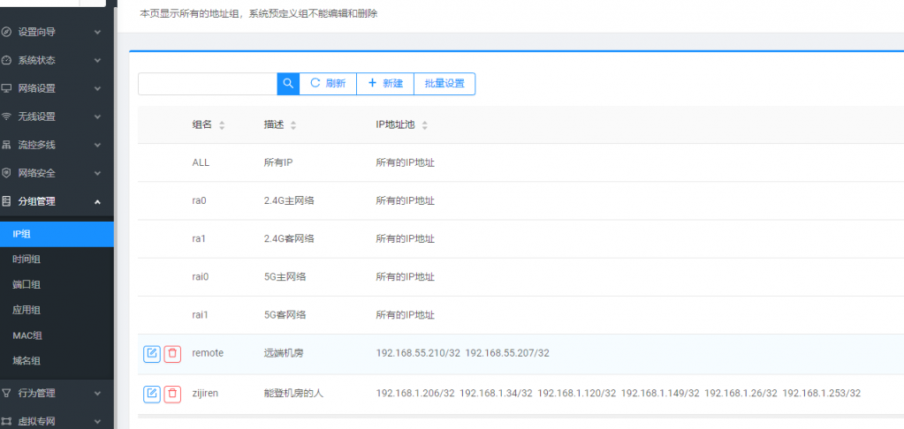The height and width of the screenshot is (429, 904).
Task: Click address 192.168.55.210/32 in remote row
Action: (x=418, y=353)
